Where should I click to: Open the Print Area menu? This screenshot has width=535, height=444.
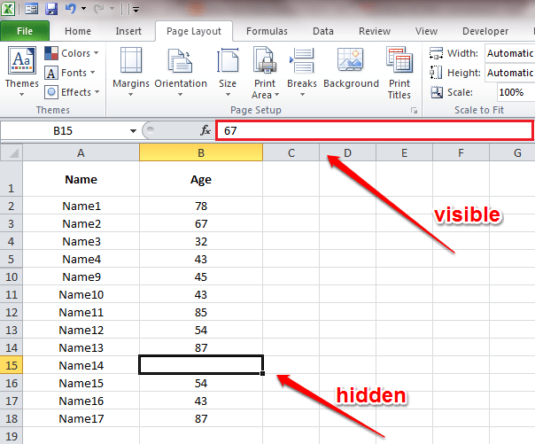[264, 71]
